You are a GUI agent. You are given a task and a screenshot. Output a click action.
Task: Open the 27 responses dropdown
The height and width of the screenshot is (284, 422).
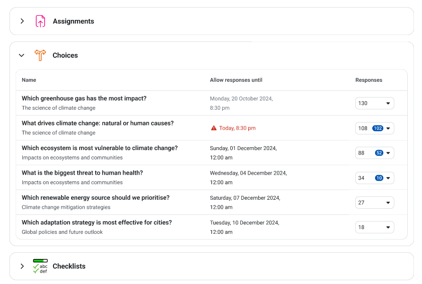(x=375, y=203)
